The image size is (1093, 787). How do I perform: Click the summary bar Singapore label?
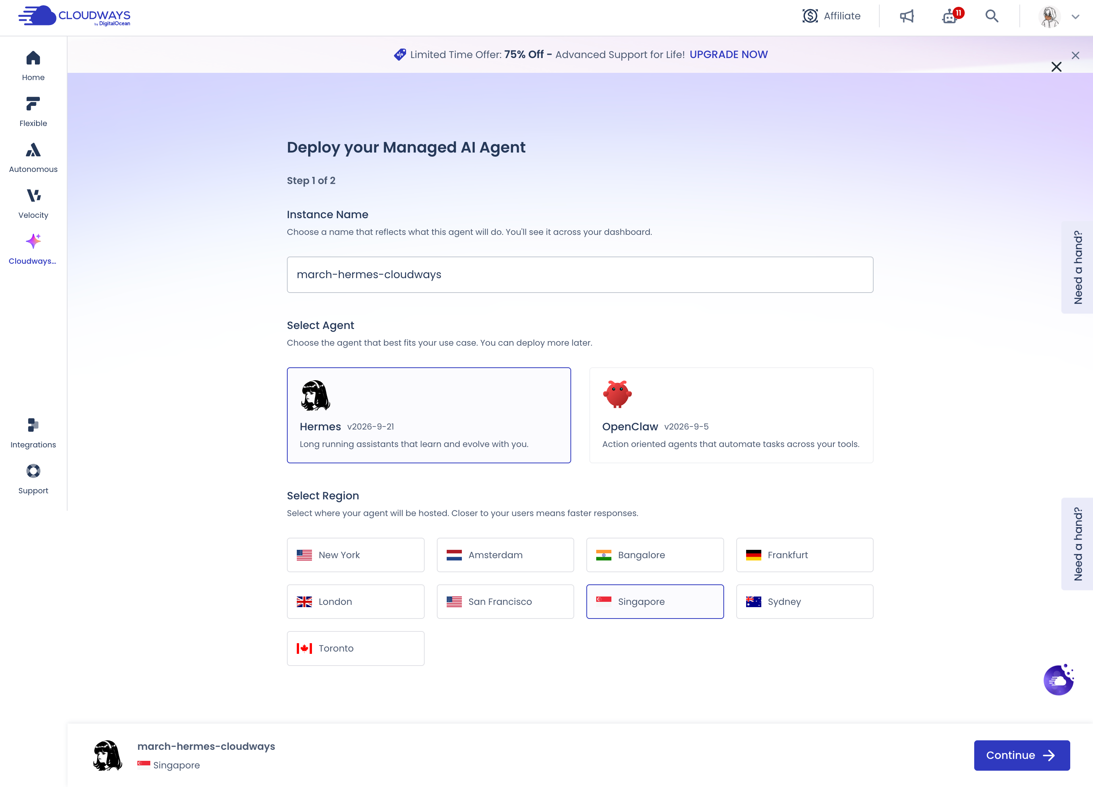pyautogui.click(x=176, y=765)
